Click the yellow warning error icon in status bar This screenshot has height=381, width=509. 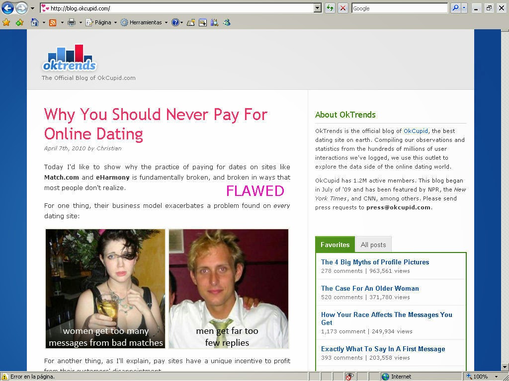(5, 377)
